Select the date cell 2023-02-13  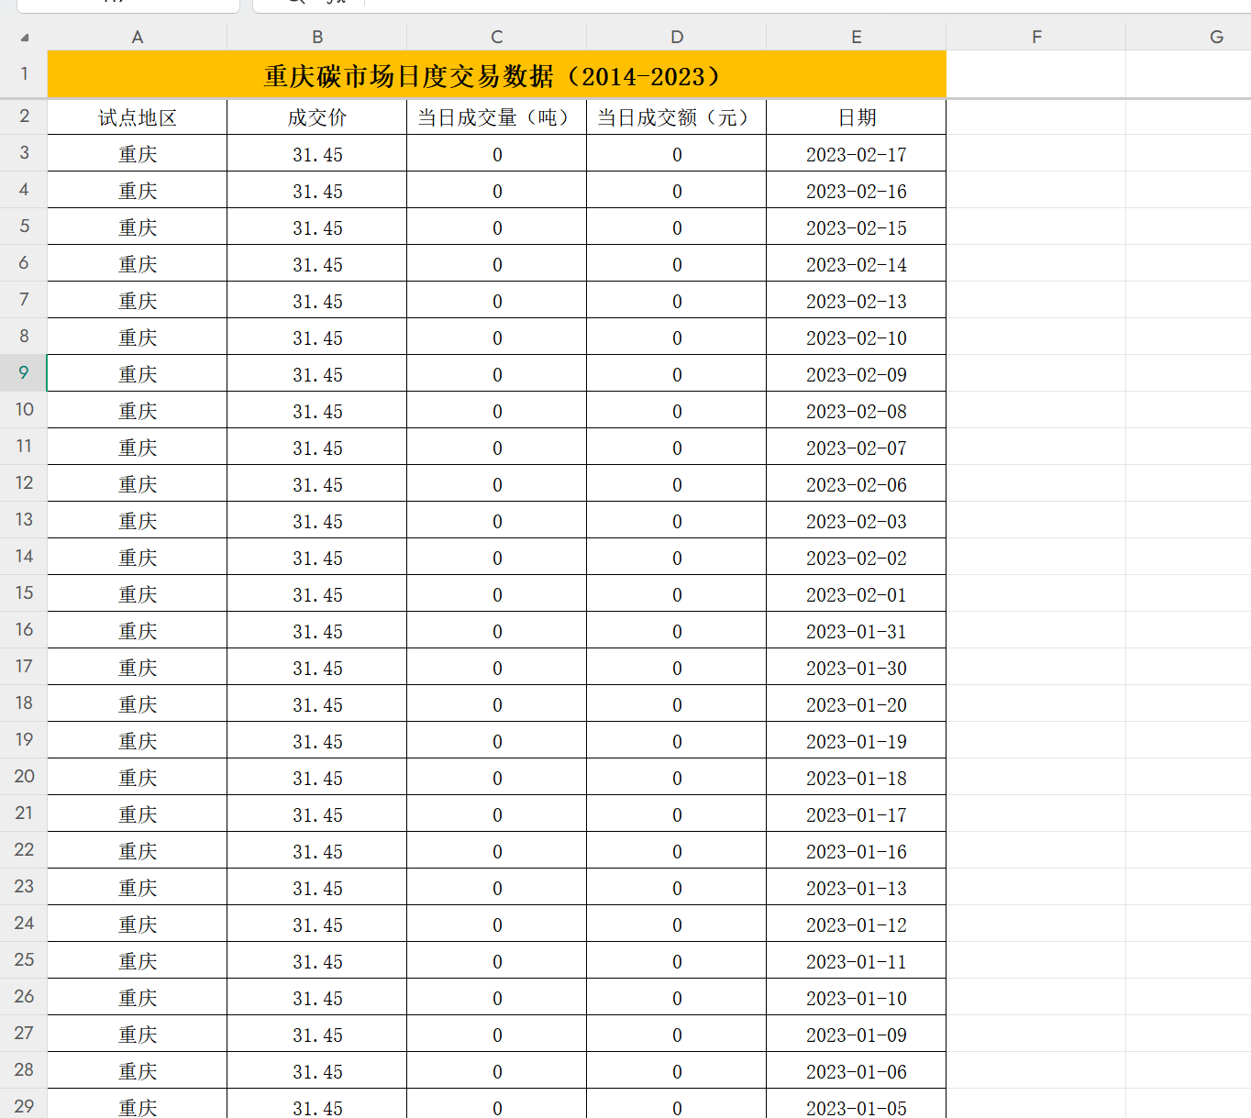[x=857, y=301]
